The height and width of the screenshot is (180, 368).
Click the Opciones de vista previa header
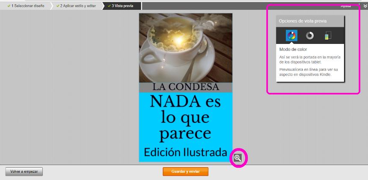[x=310, y=21]
